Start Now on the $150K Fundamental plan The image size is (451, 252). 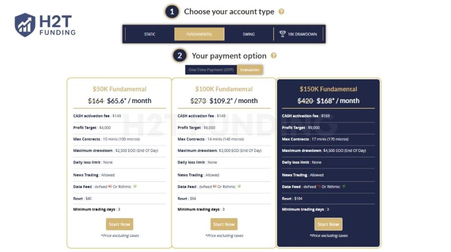pos(328,224)
